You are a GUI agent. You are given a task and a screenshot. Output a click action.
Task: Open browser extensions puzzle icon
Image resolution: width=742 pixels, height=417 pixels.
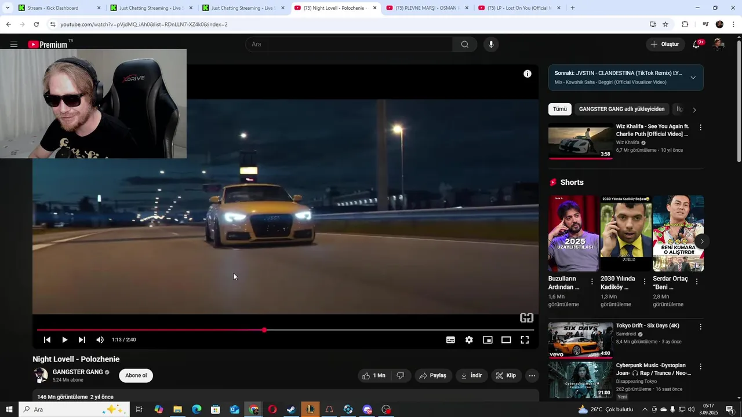[x=685, y=24]
